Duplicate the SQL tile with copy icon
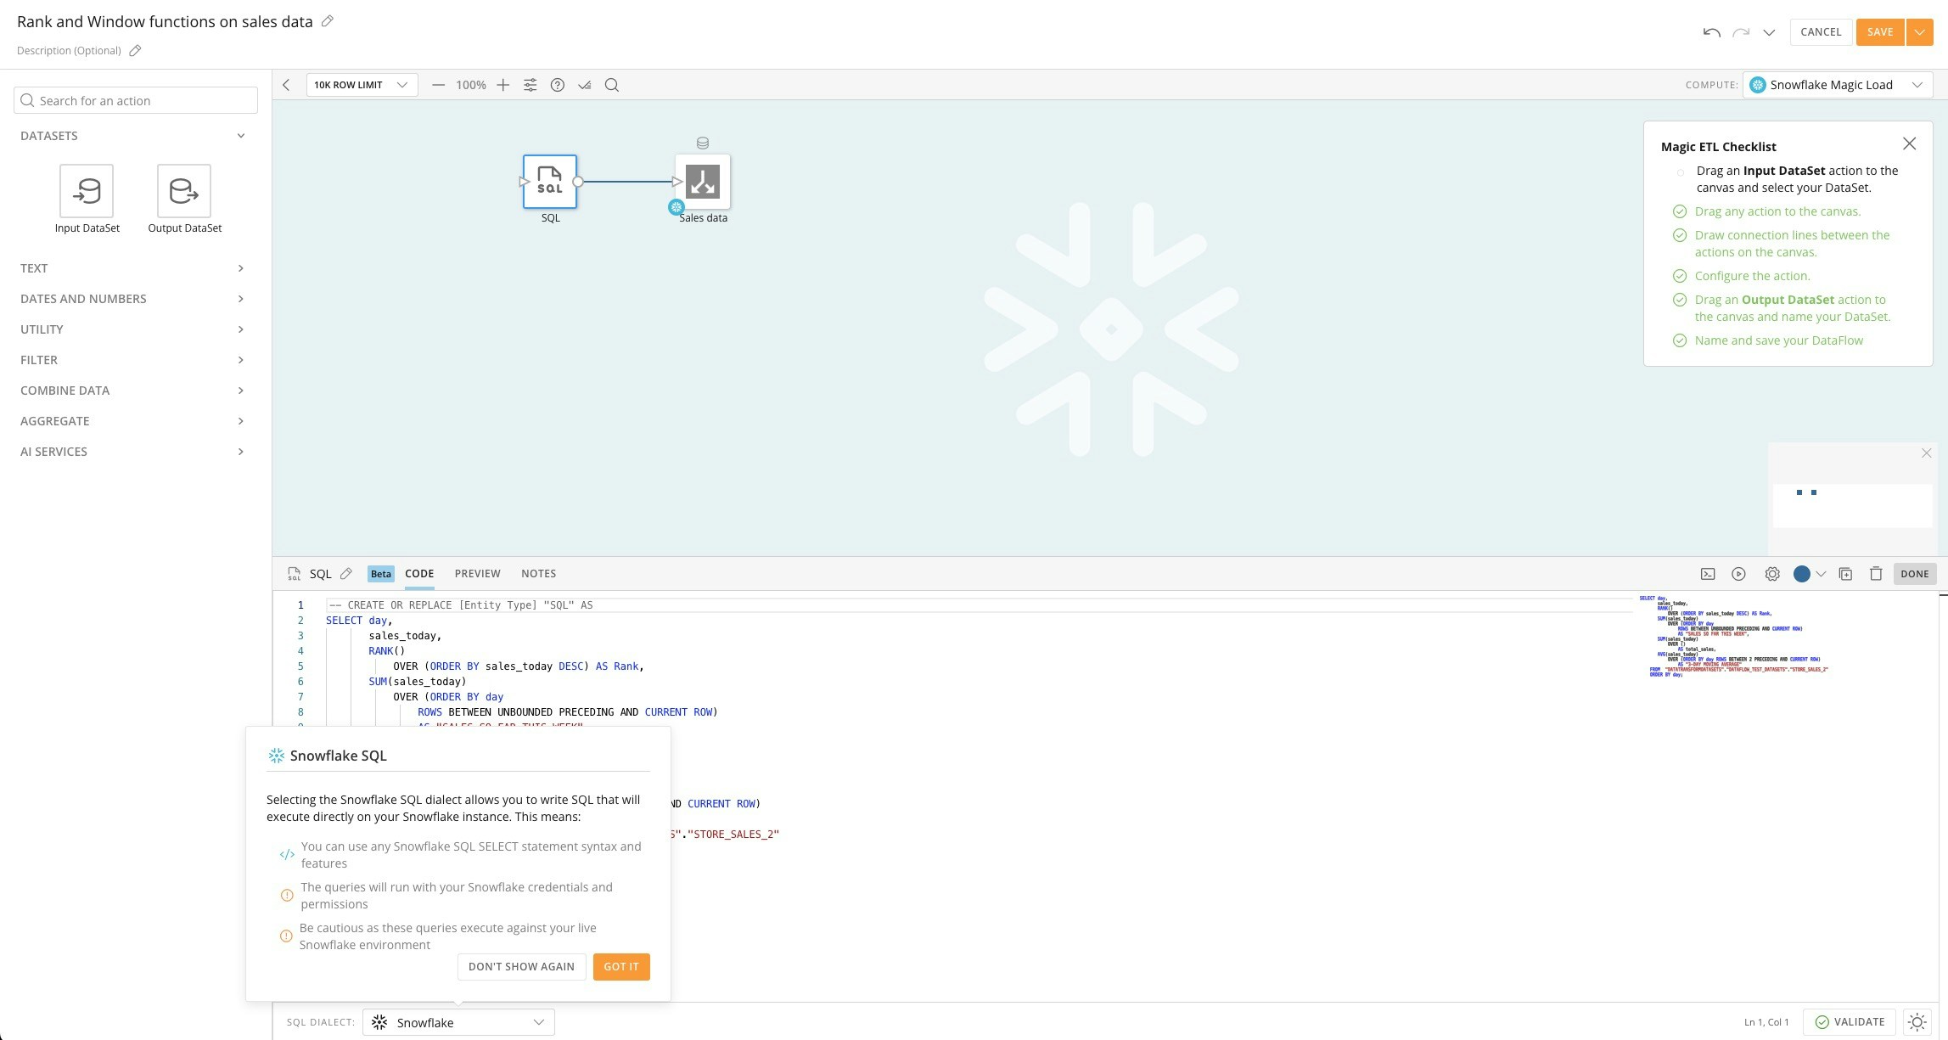Viewport: 1948px width, 1040px height. [x=1845, y=574]
